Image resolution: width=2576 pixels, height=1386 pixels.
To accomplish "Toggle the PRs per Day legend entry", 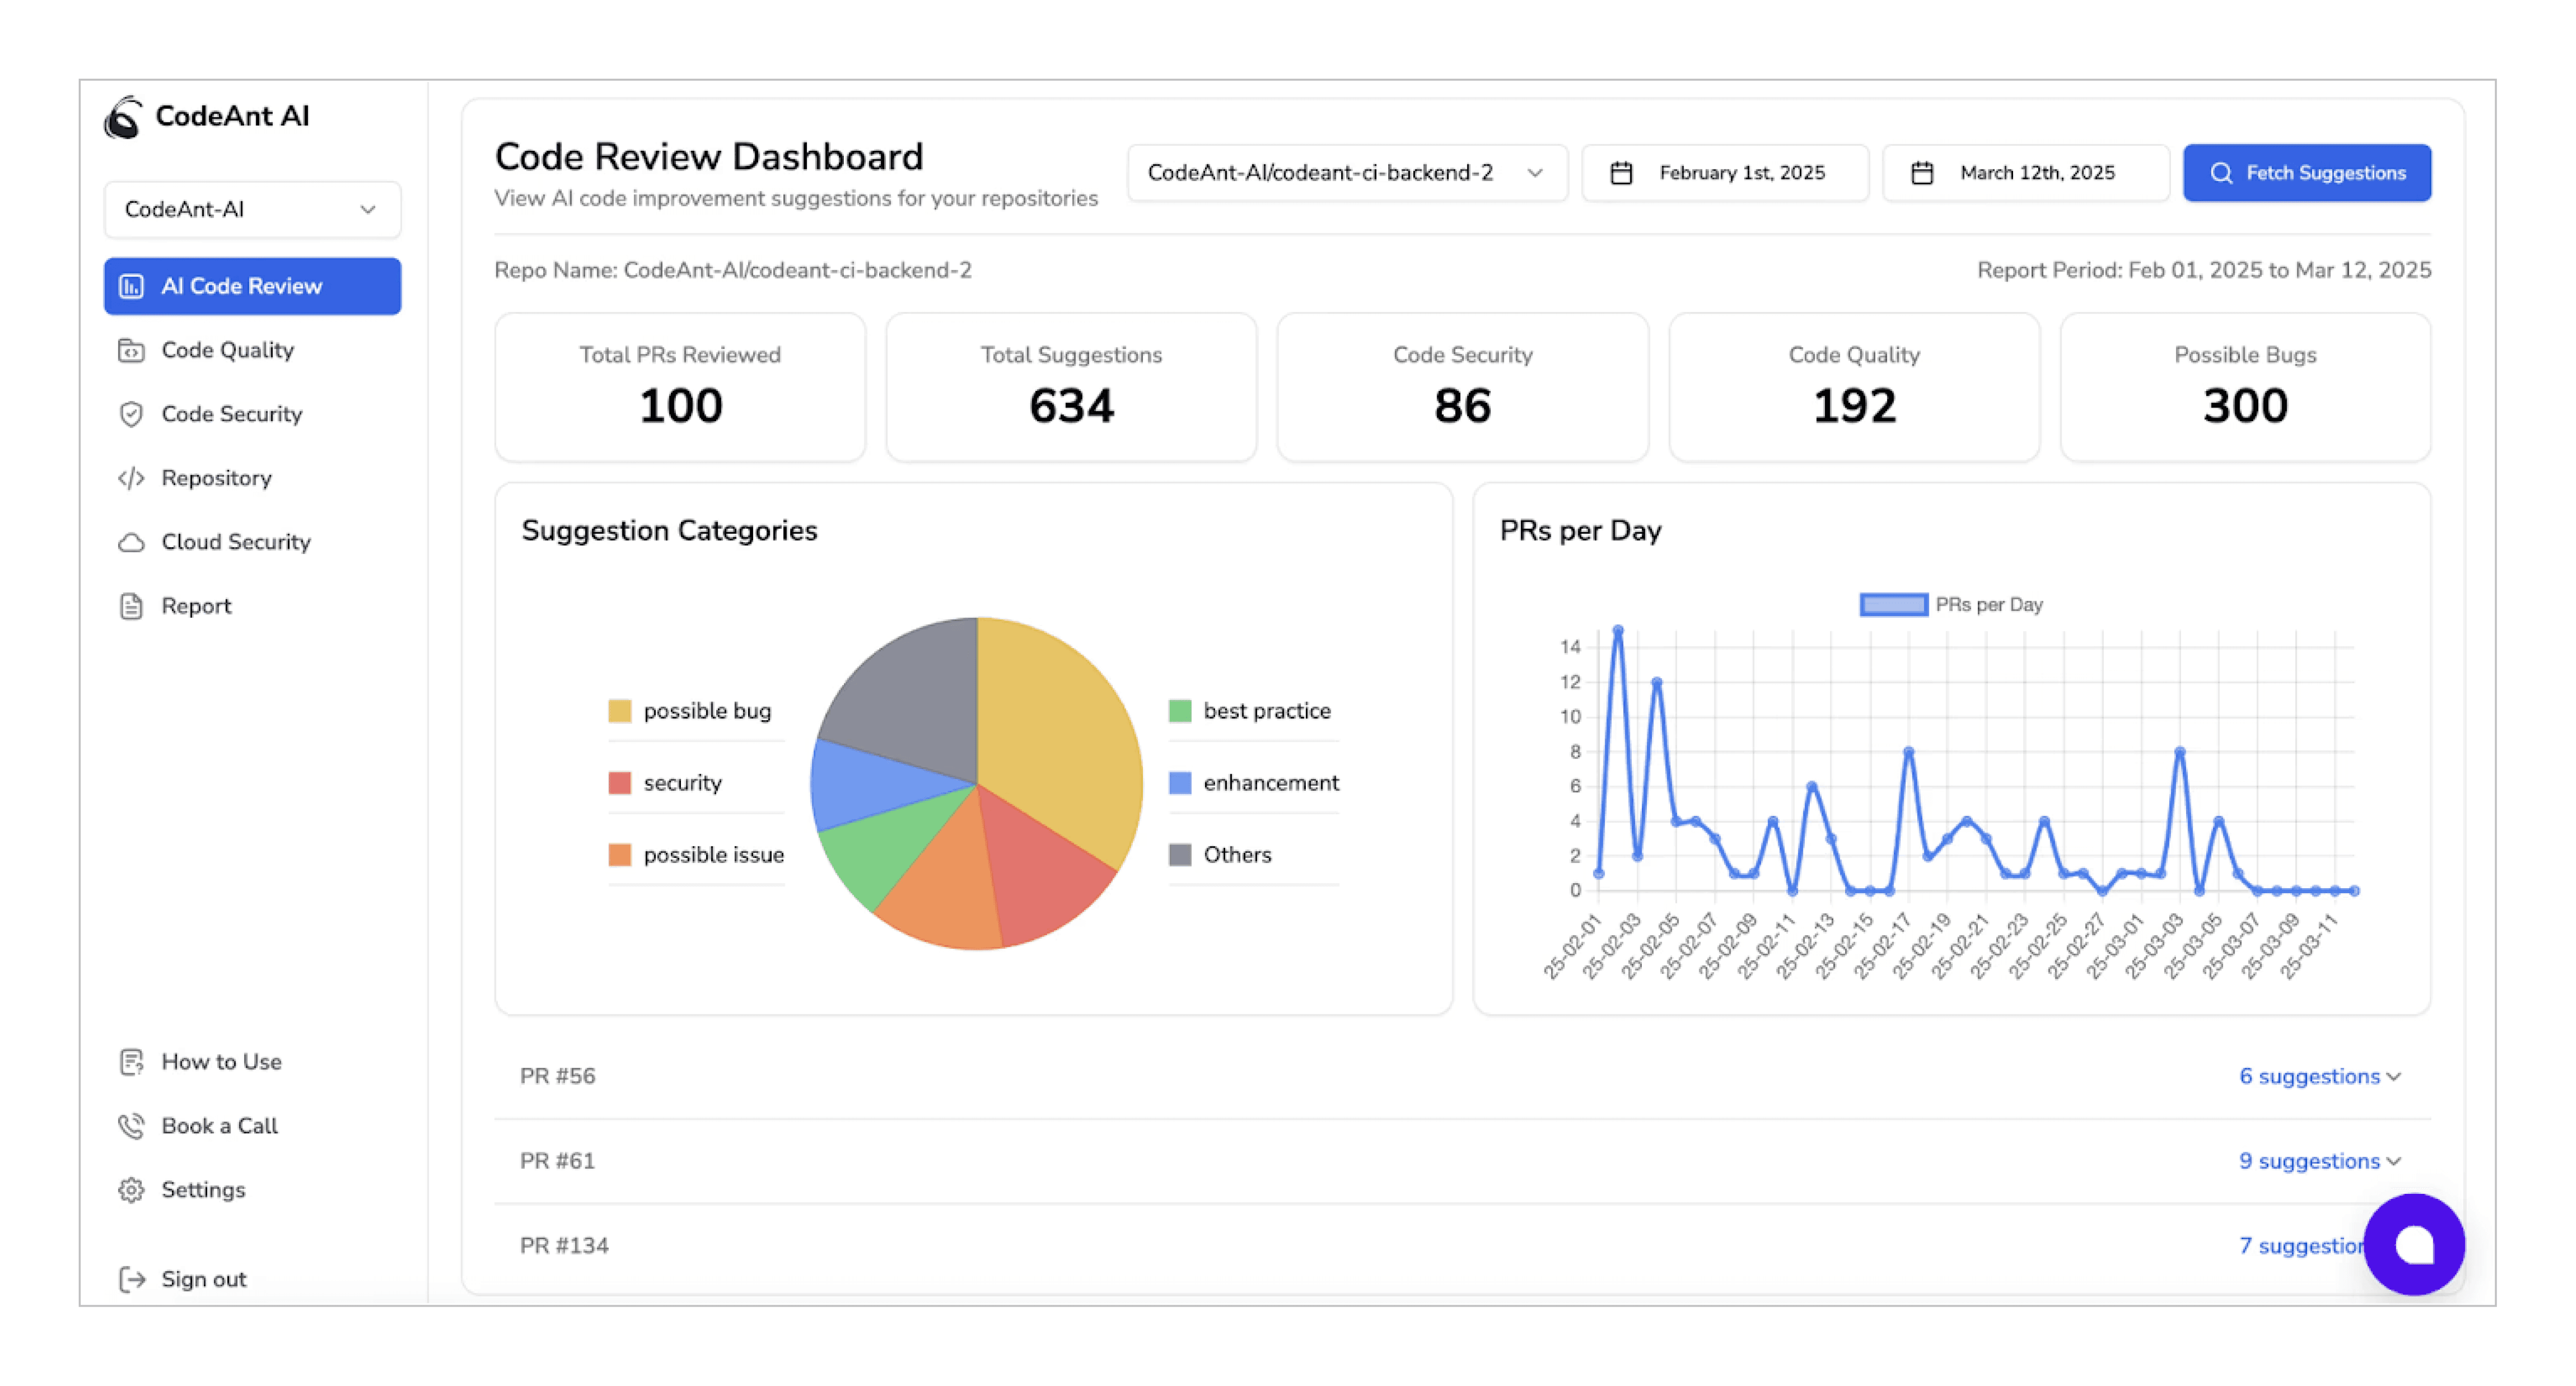I will point(1950,604).
